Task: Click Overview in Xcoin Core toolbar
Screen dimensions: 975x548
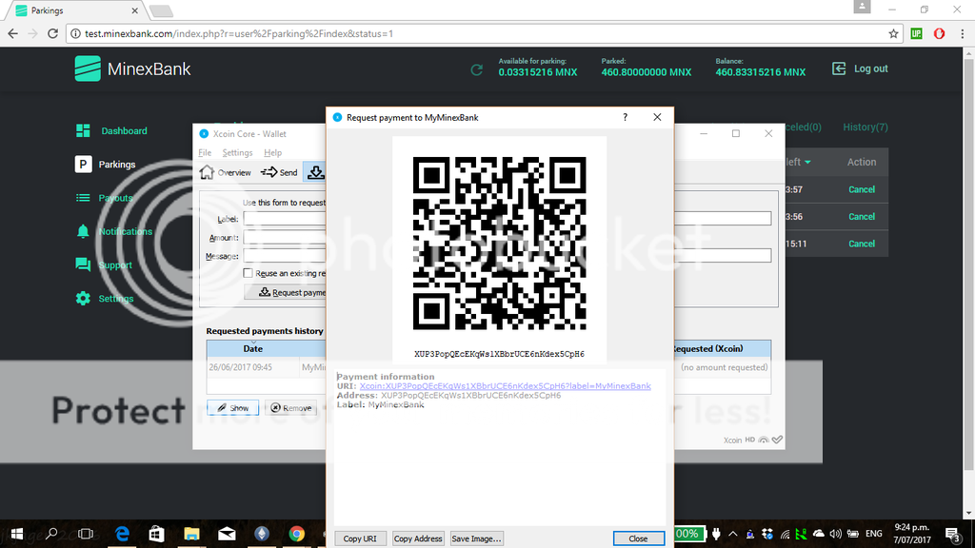Action: pos(226,172)
